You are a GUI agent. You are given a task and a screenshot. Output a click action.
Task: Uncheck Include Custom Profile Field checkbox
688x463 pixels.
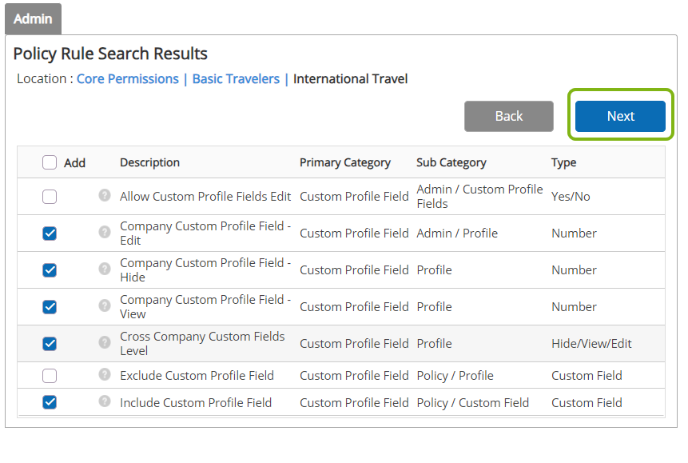click(50, 402)
